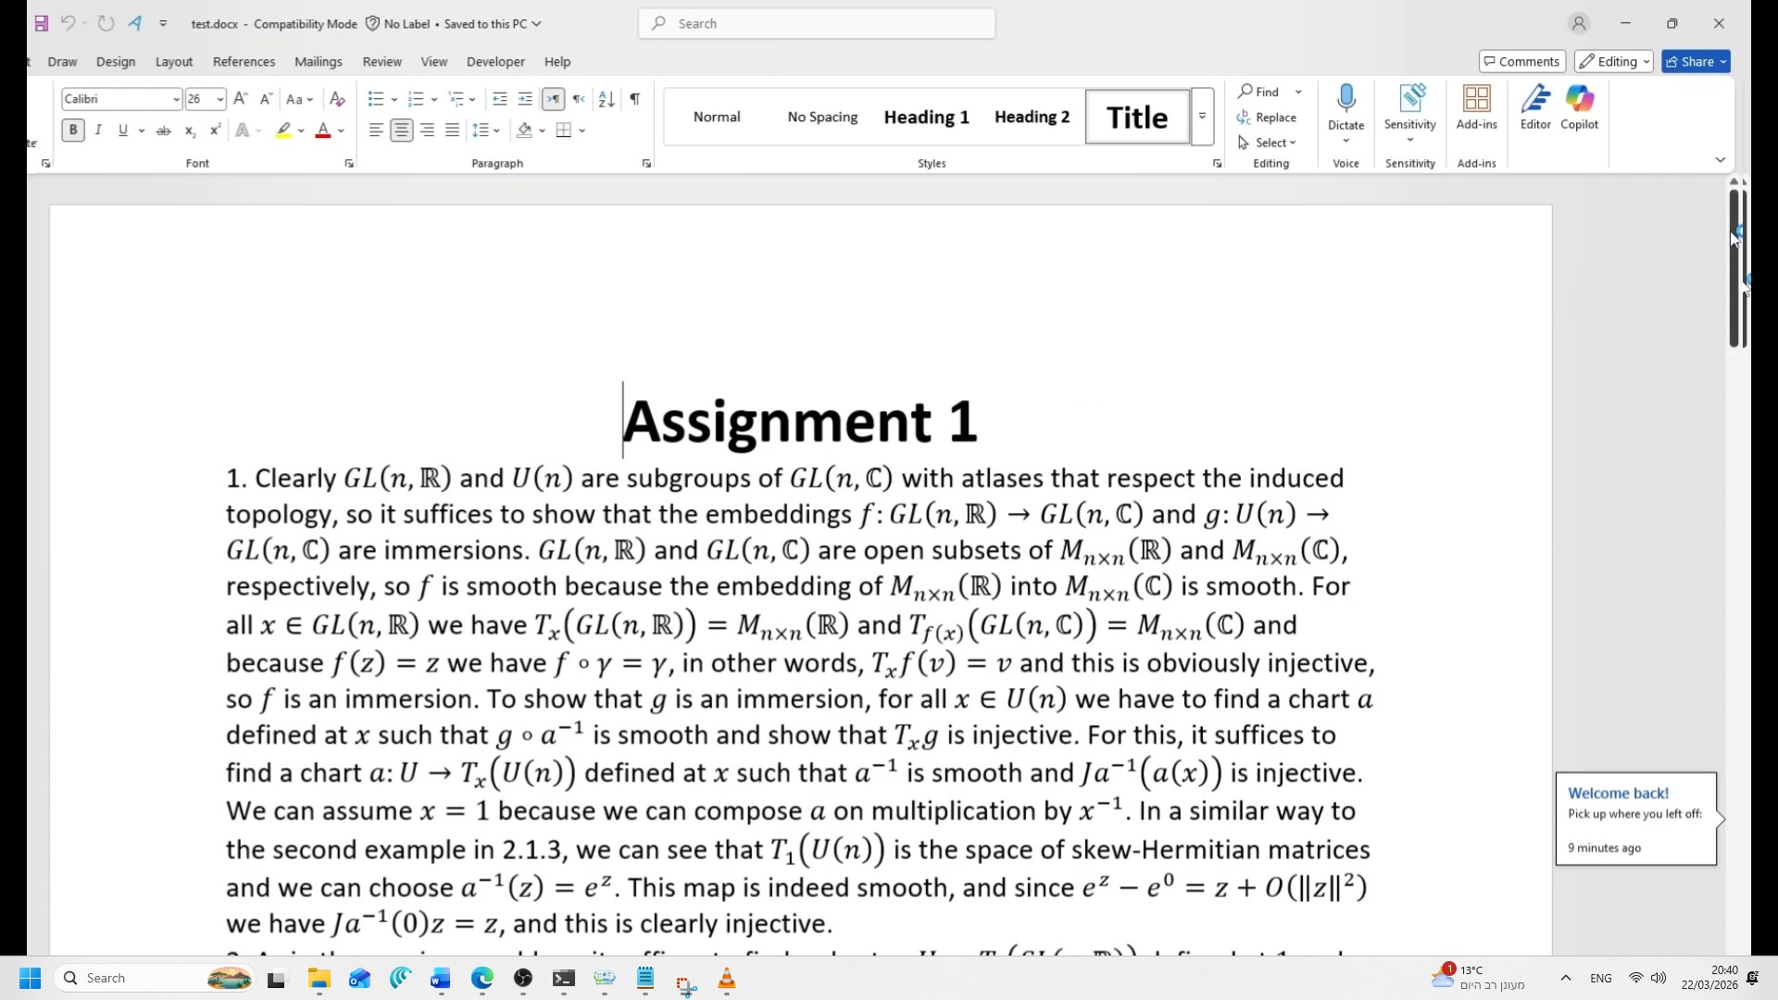Open the font name dropdown
Viewport: 1778px width, 1000px height.
[x=176, y=99]
